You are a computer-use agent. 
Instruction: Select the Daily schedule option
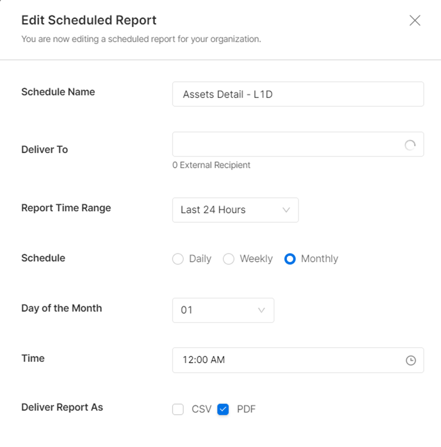[178, 259]
